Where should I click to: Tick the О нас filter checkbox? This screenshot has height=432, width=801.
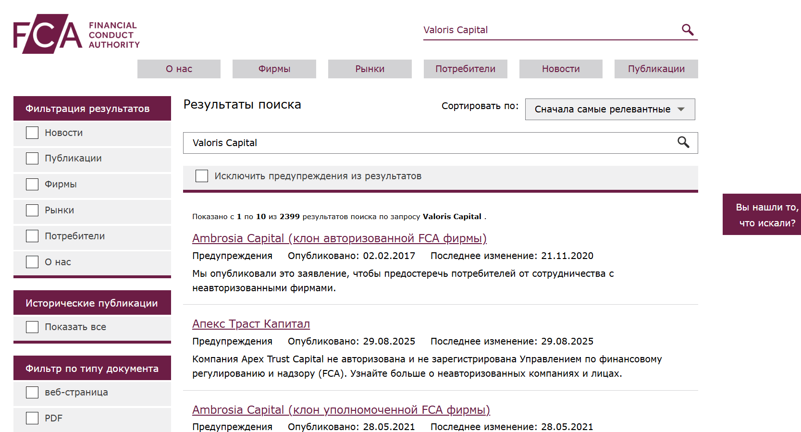[x=32, y=262]
